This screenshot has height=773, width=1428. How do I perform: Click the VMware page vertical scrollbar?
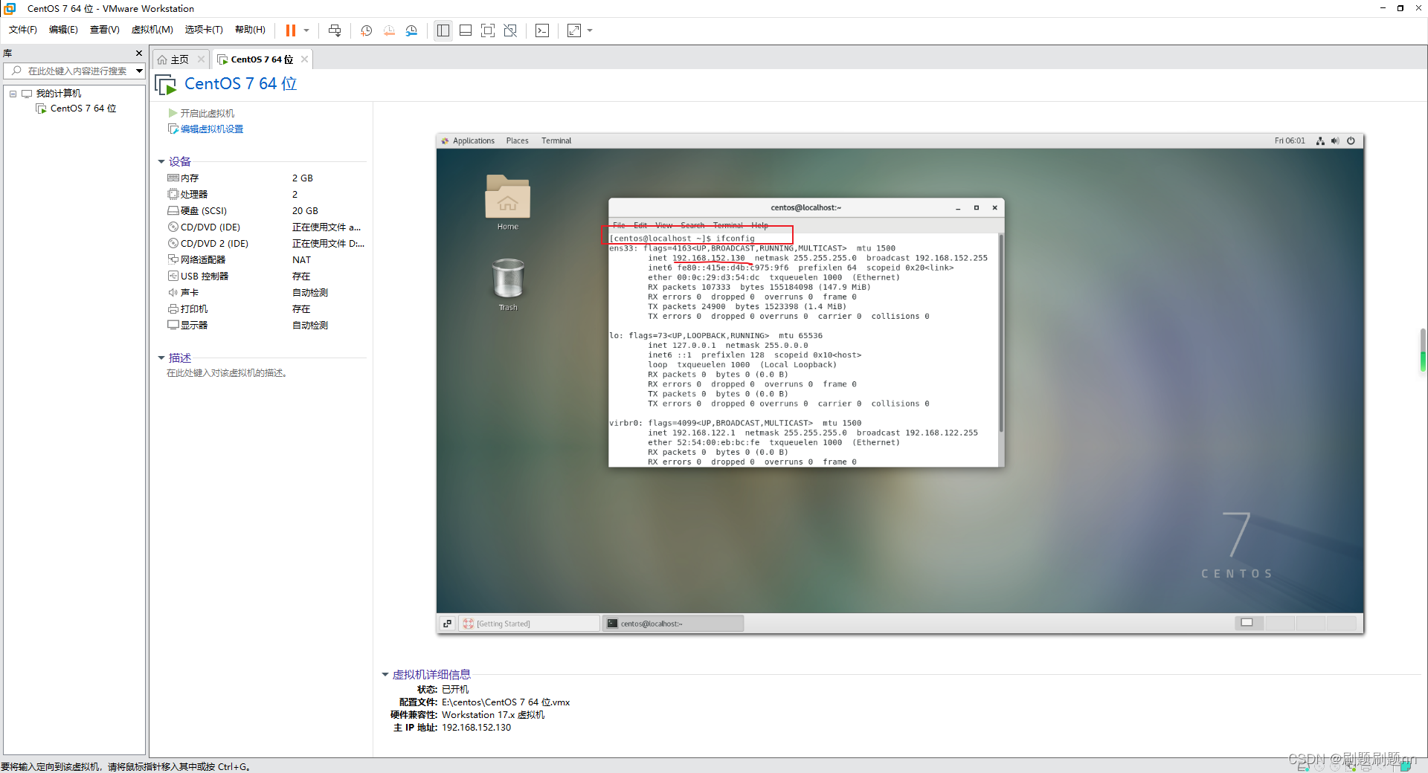[x=1423, y=349]
